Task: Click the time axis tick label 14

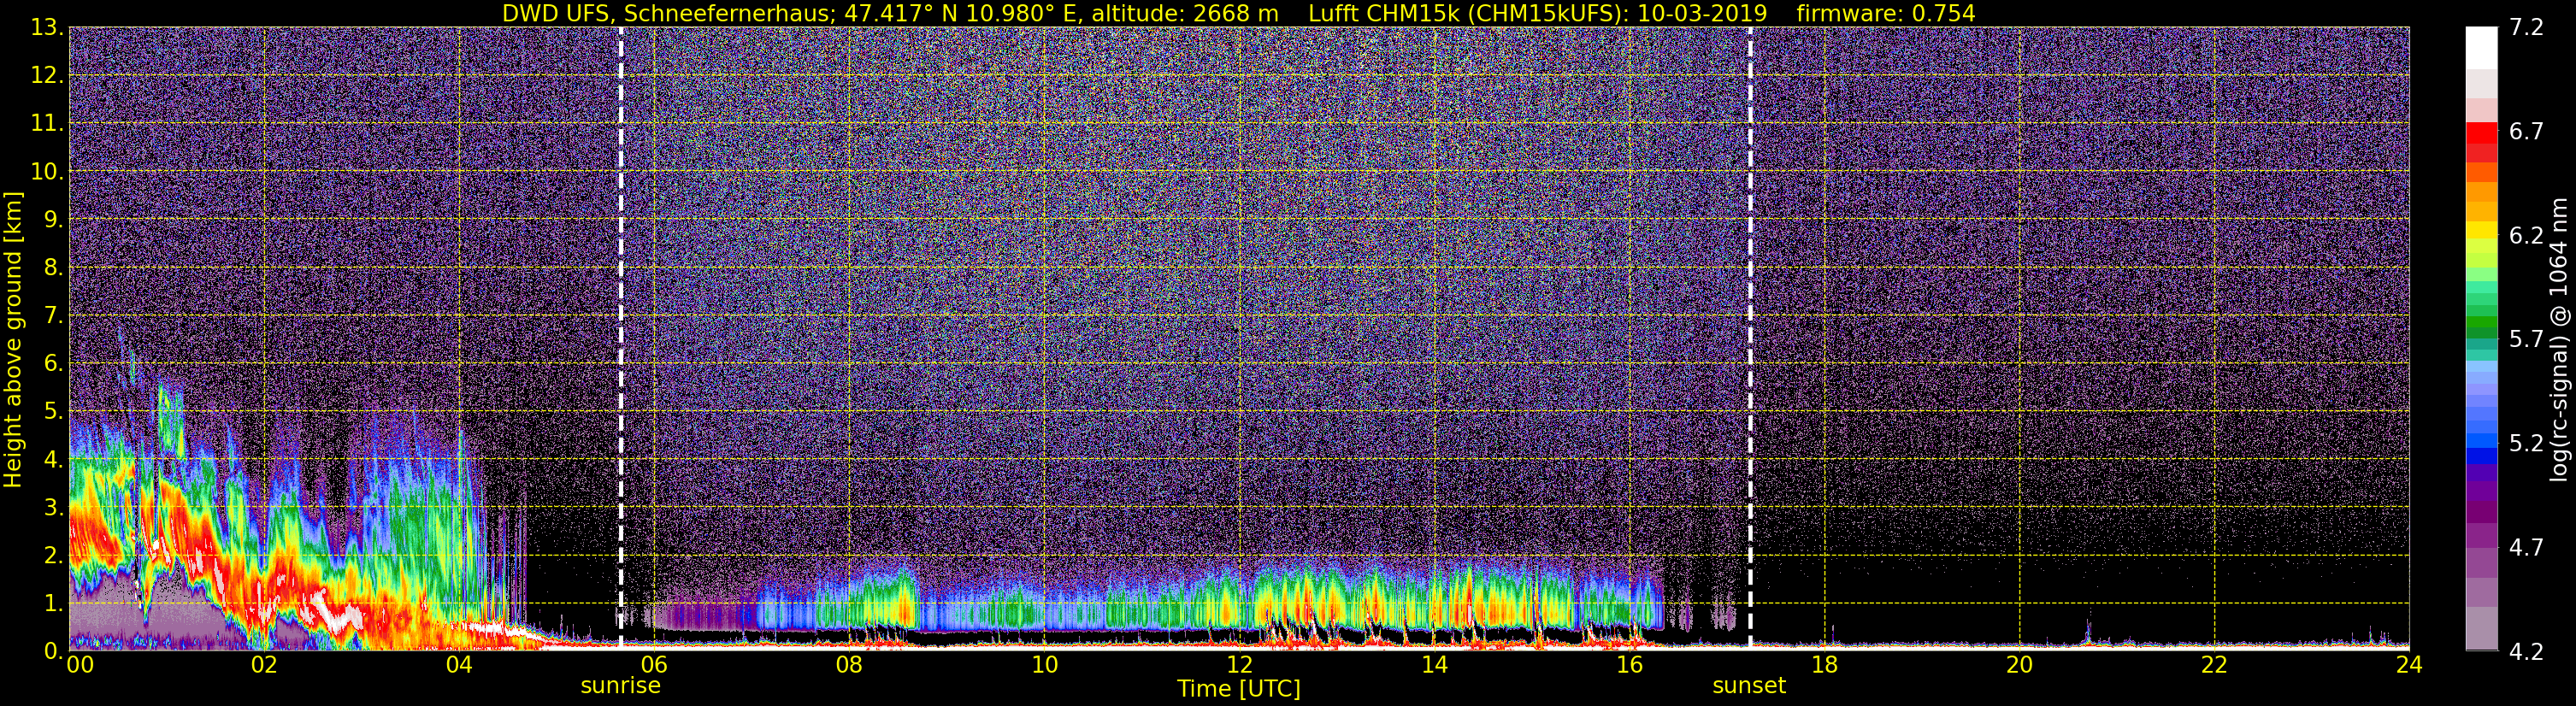Action: pyautogui.click(x=1434, y=665)
